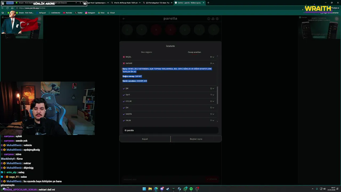Screen dimensions: 341x192
Task: Click the checkmark icon beside ÜN
Action: tap(124, 108)
